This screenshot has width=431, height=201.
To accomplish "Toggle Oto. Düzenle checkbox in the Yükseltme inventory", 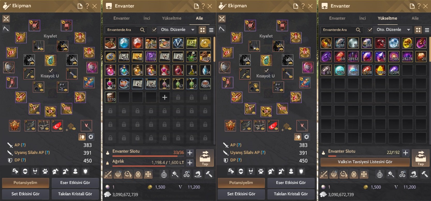I will [370, 30].
